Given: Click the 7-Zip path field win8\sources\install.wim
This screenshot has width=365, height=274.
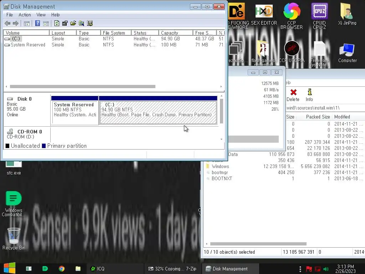Looking at the screenshot, I should (325, 108).
